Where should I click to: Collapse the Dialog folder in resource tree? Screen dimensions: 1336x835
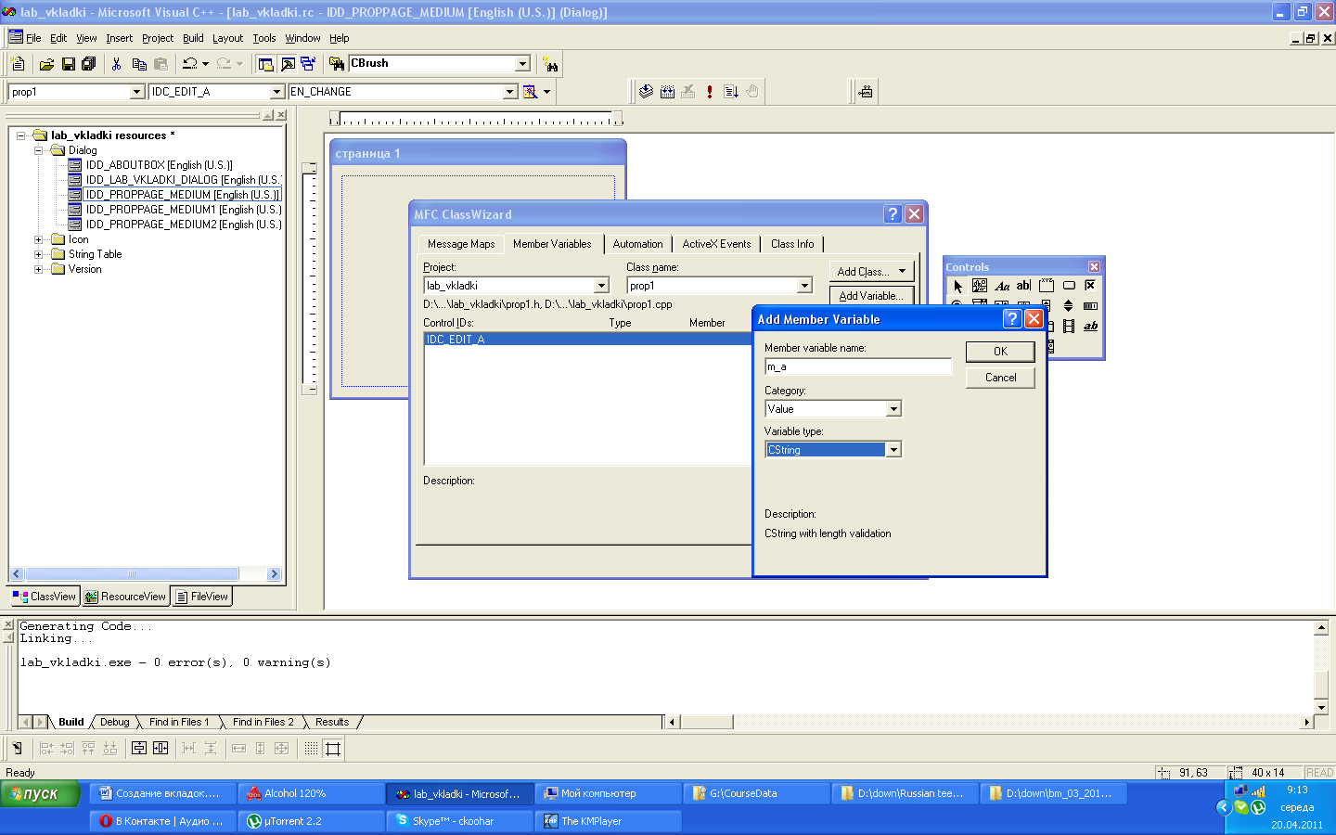tap(38, 150)
